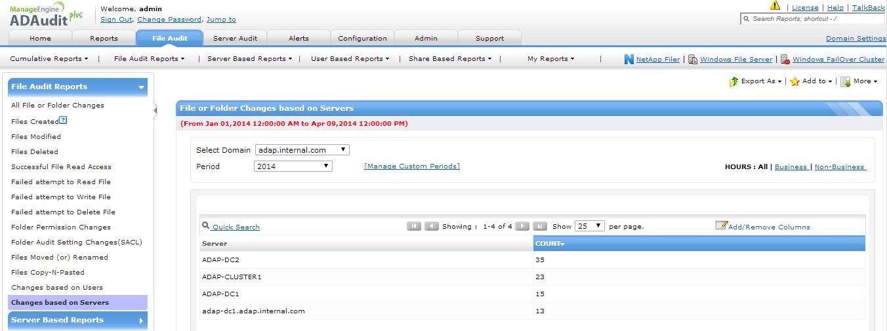Screen dimensions: 887x331
Task: Click the ADAudit Plus logo
Action: 46,14
